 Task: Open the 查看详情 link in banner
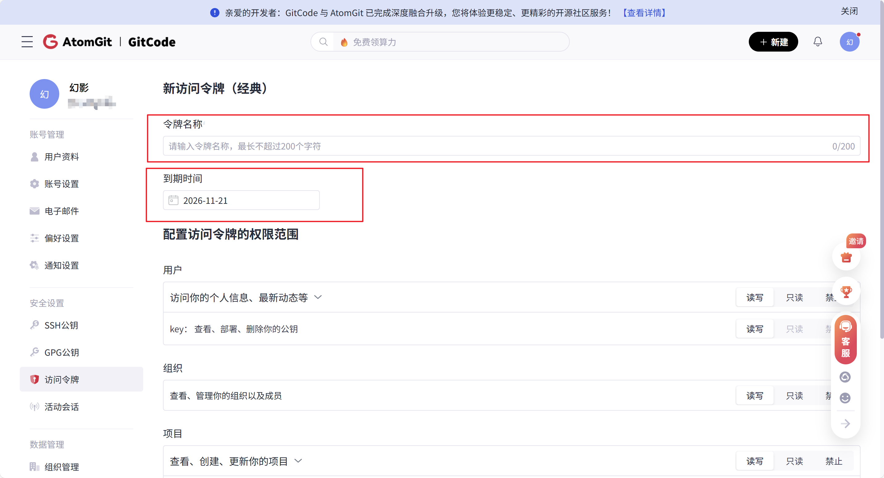[644, 13]
